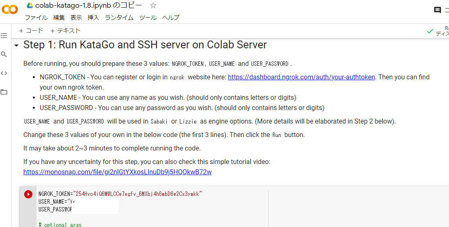Open the 編集 menu
This screenshot has height=227, width=449.
59,18
